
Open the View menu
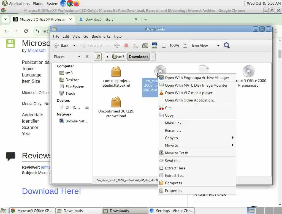[76, 37]
